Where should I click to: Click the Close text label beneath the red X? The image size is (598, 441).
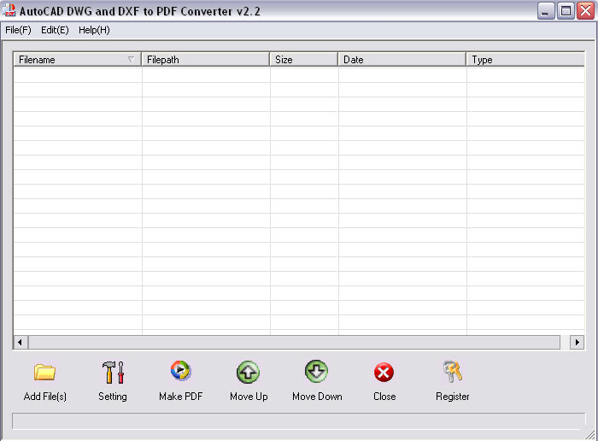pos(384,397)
